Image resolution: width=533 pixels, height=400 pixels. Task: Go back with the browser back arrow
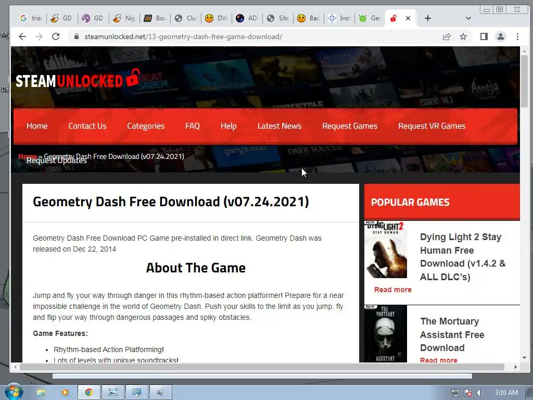(22, 36)
